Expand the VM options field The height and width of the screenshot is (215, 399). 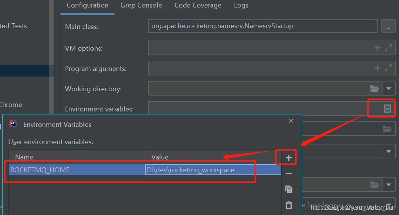point(388,48)
